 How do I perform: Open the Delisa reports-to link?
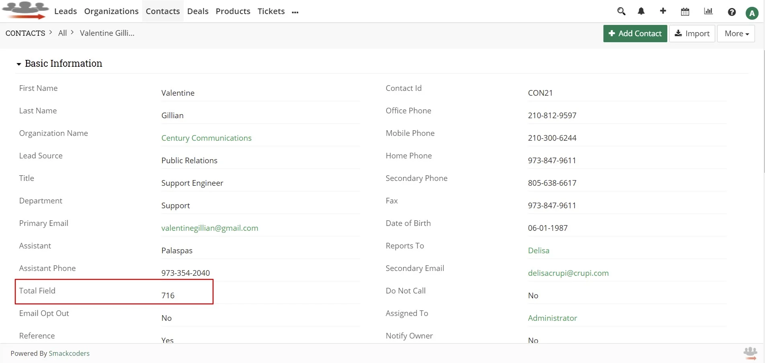(539, 250)
